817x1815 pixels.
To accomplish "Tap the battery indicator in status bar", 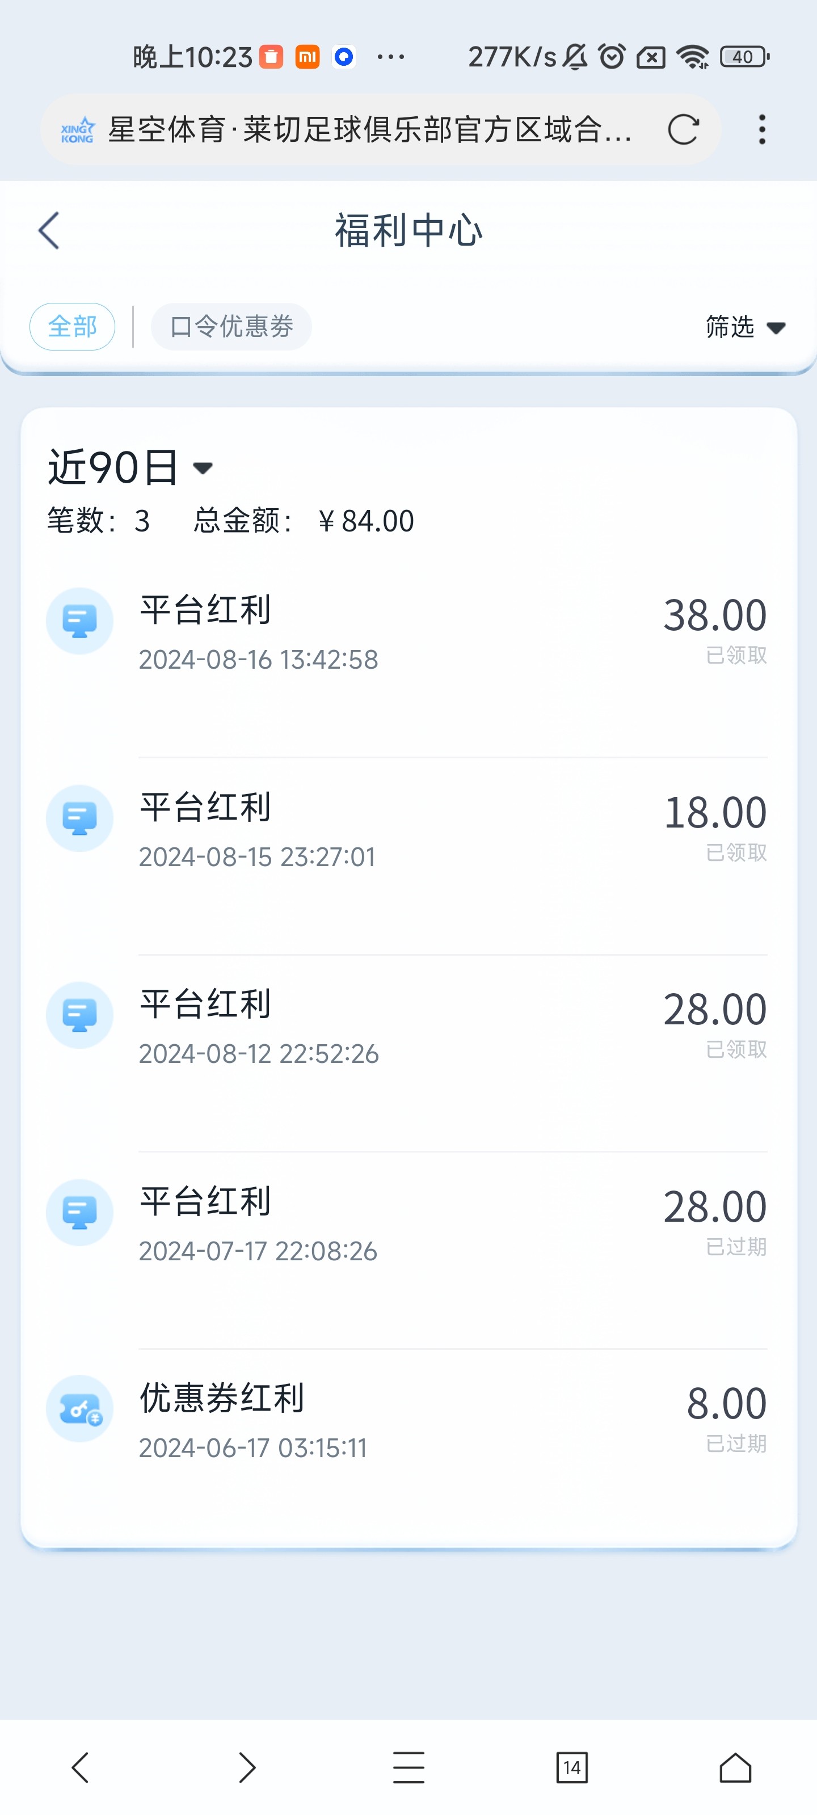I will 744,56.
